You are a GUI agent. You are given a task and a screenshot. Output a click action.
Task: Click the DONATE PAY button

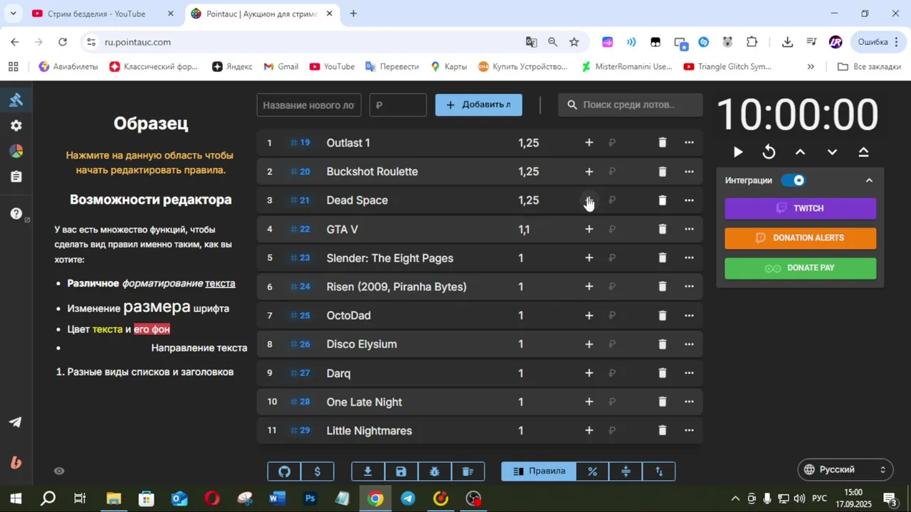tap(800, 268)
